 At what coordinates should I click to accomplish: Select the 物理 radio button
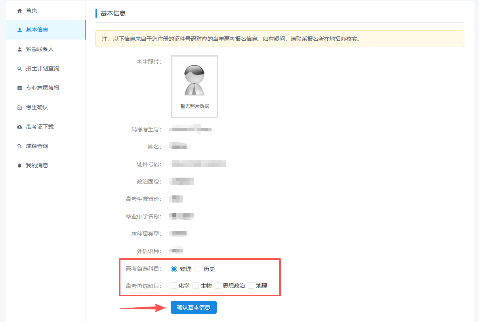coord(174,269)
